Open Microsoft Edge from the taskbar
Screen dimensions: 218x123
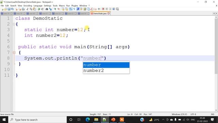point(88,120)
